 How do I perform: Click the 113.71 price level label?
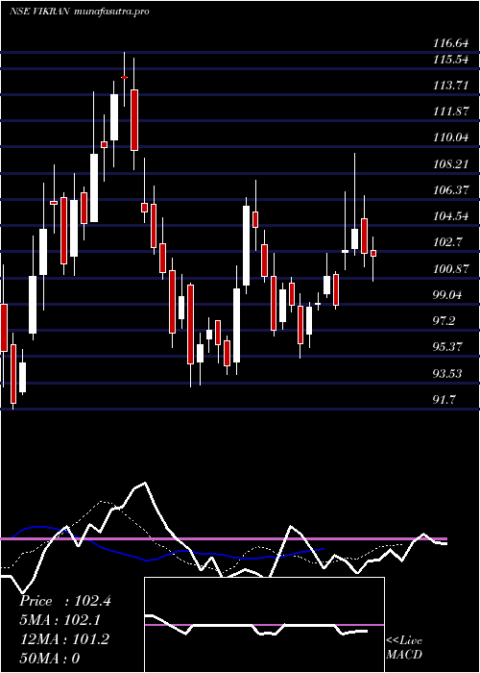point(450,86)
